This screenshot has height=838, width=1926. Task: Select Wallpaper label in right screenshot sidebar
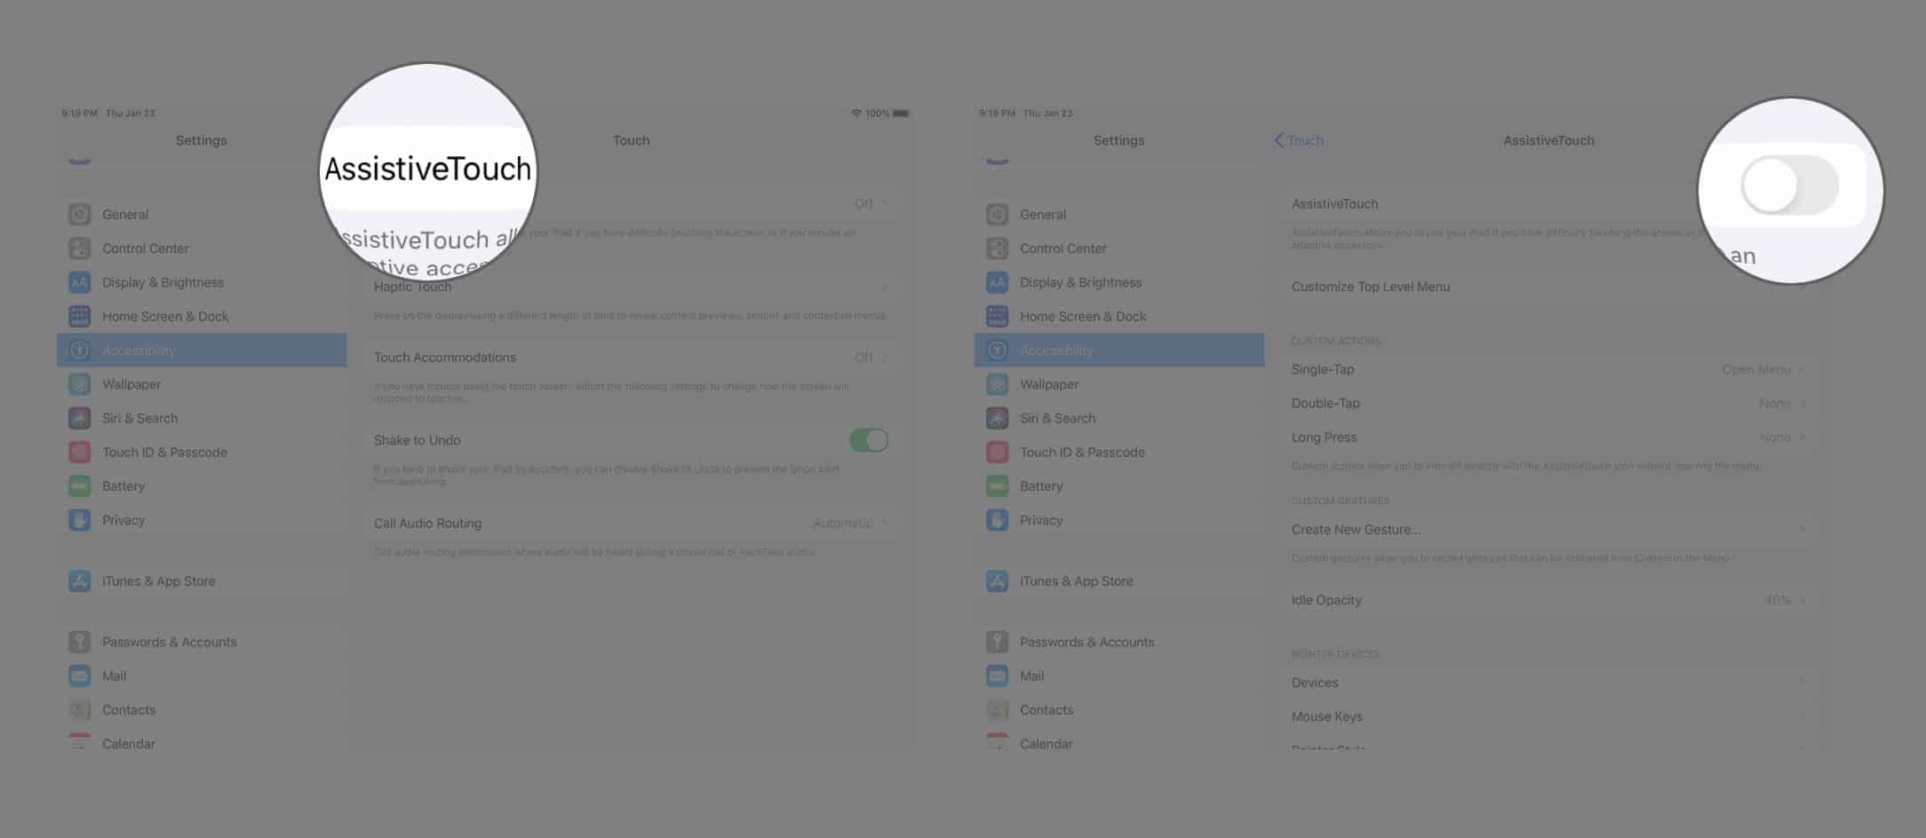1049,384
